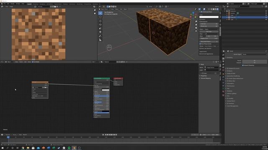Viewport: 268px width, 150px height.
Task: Hide Cube.001 with its eye icon
Action: click(266, 17)
